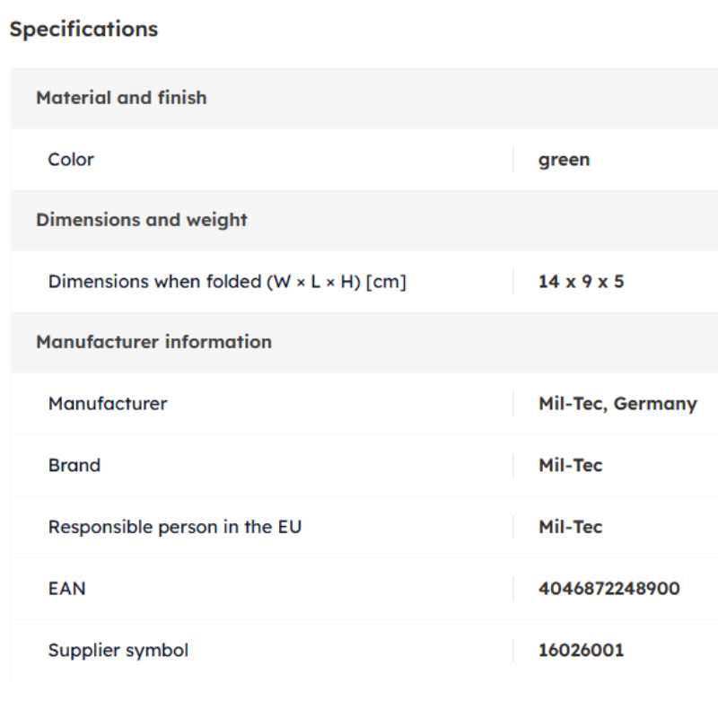Select the EAN number 4046872248900
This screenshot has height=718, width=718.
pos(609,589)
